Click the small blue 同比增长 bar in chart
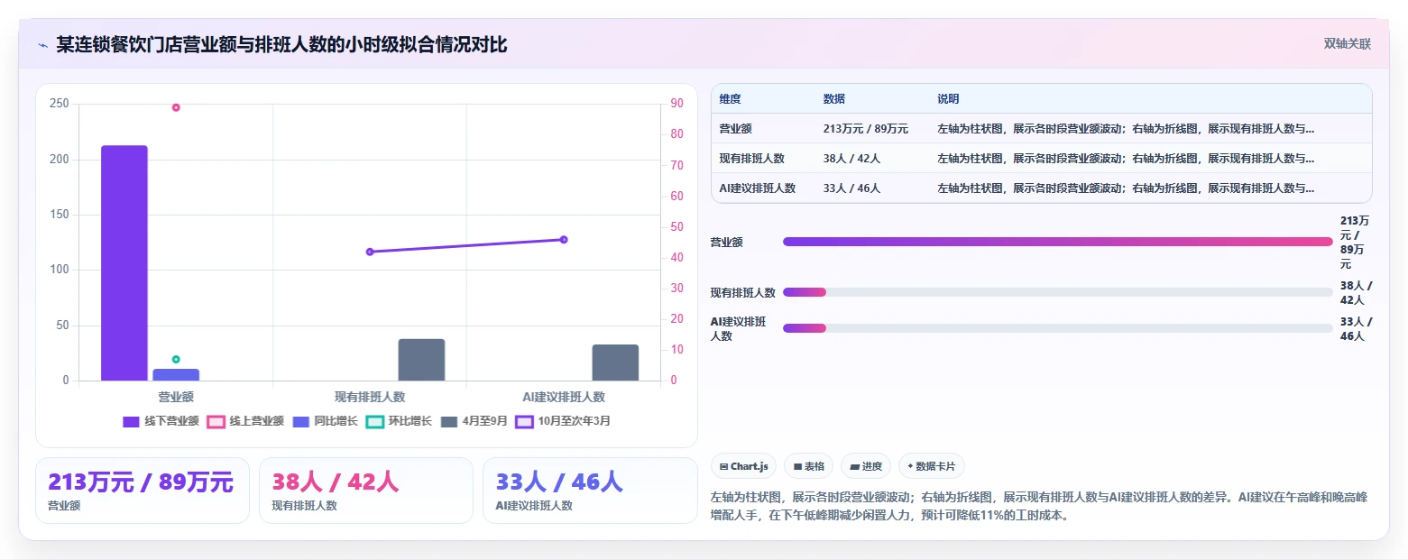Image resolution: width=1408 pixels, height=560 pixels. coord(176,374)
